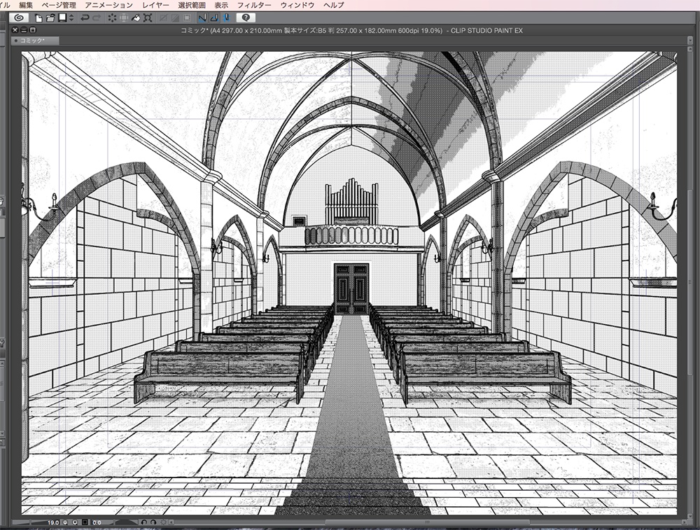The height and width of the screenshot is (530, 700).
Task: Toggle Snap to Special Ruler
Action: pos(214,18)
